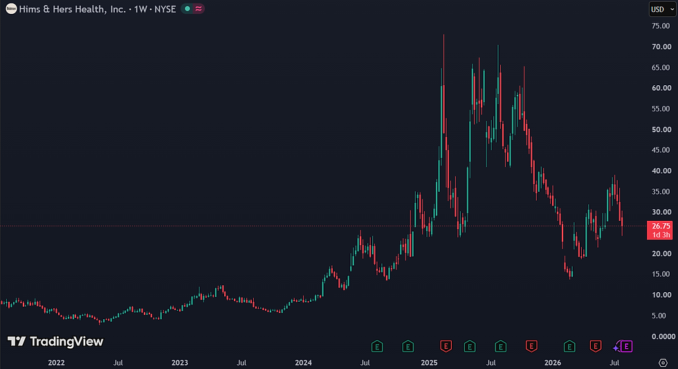Click the 2022 time axis label

(56, 363)
